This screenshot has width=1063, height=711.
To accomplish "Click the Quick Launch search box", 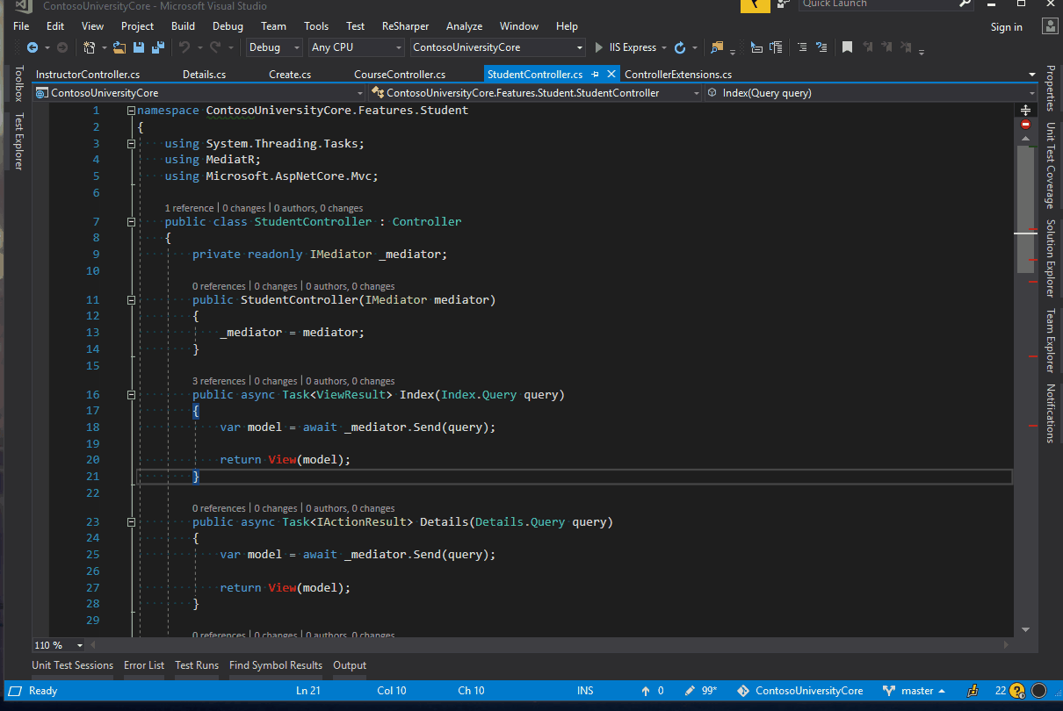I will tap(887, 4).
